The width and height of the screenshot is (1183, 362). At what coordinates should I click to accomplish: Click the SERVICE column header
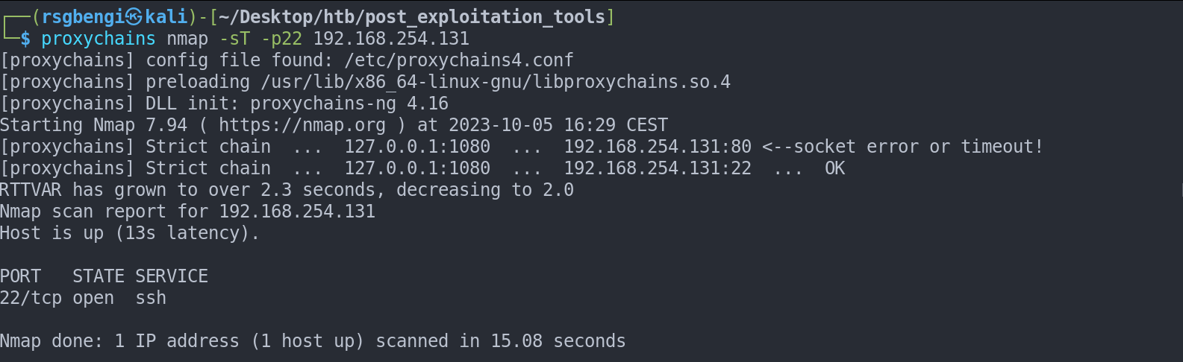click(x=172, y=276)
